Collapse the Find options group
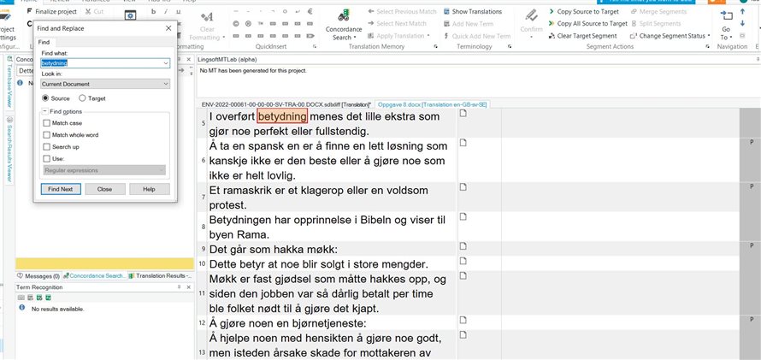 coord(44,111)
